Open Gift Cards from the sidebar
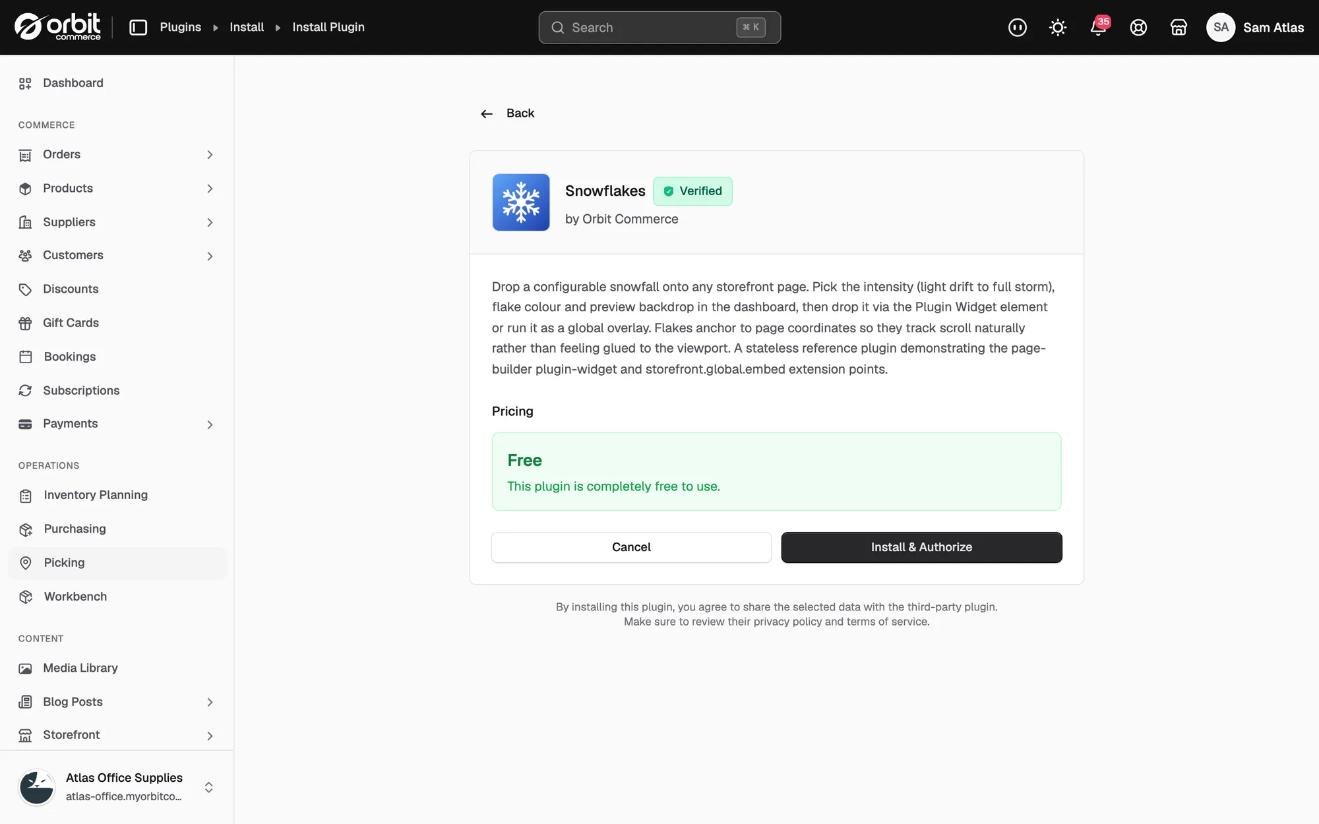This screenshot has height=824, width=1319. tap(117, 323)
